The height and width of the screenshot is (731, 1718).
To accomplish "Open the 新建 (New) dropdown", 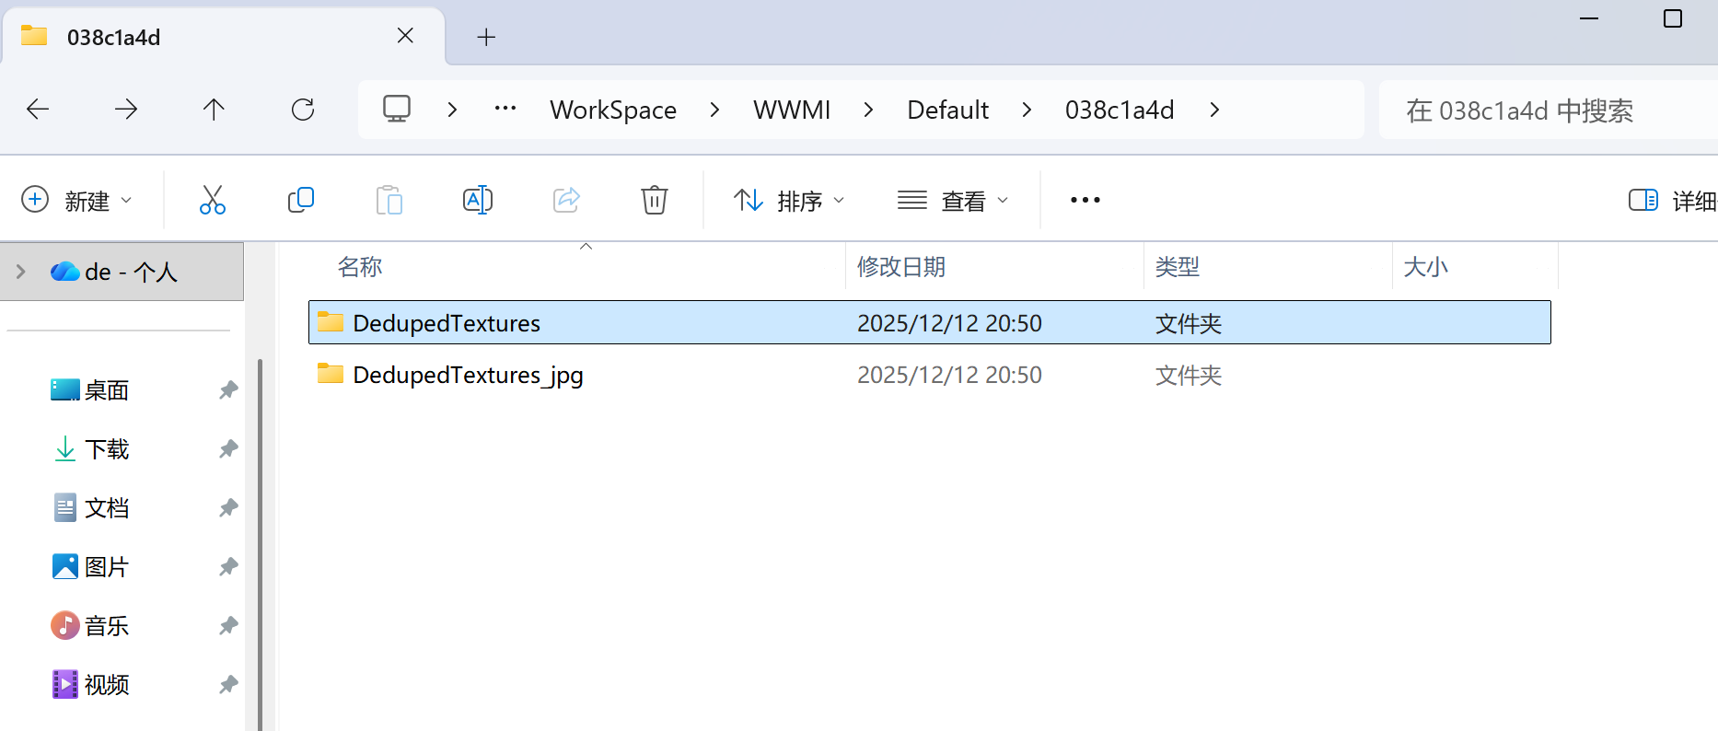I will coord(77,200).
